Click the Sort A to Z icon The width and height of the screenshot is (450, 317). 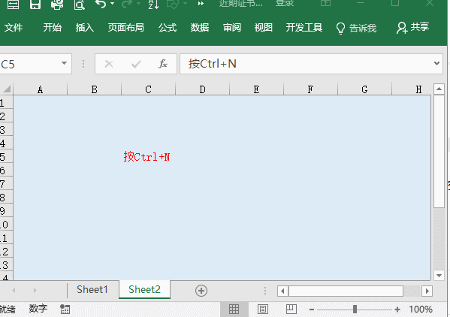tap(153, 4)
